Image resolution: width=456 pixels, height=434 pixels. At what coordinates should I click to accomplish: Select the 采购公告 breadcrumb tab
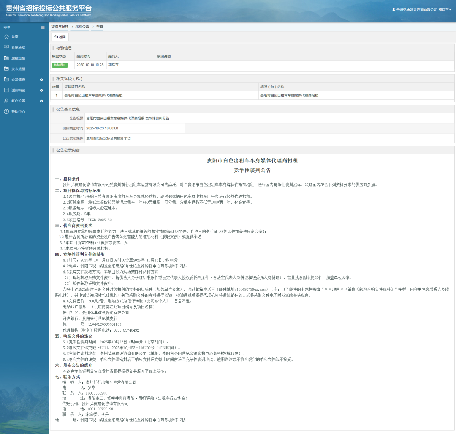(x=82, y=27)
